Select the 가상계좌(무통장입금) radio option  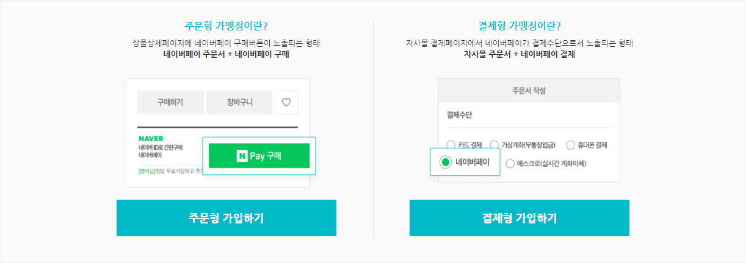tap(494, 145)
